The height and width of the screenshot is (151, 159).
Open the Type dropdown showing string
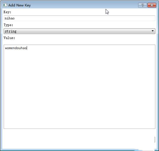[79, 31]
